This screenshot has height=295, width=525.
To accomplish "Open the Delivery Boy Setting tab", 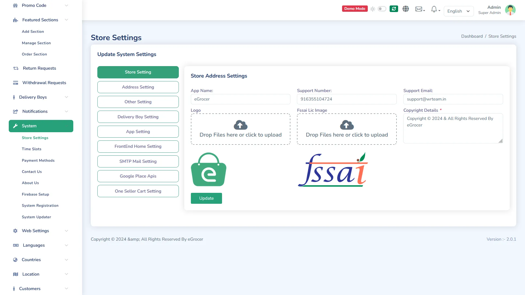I will 138,117.
